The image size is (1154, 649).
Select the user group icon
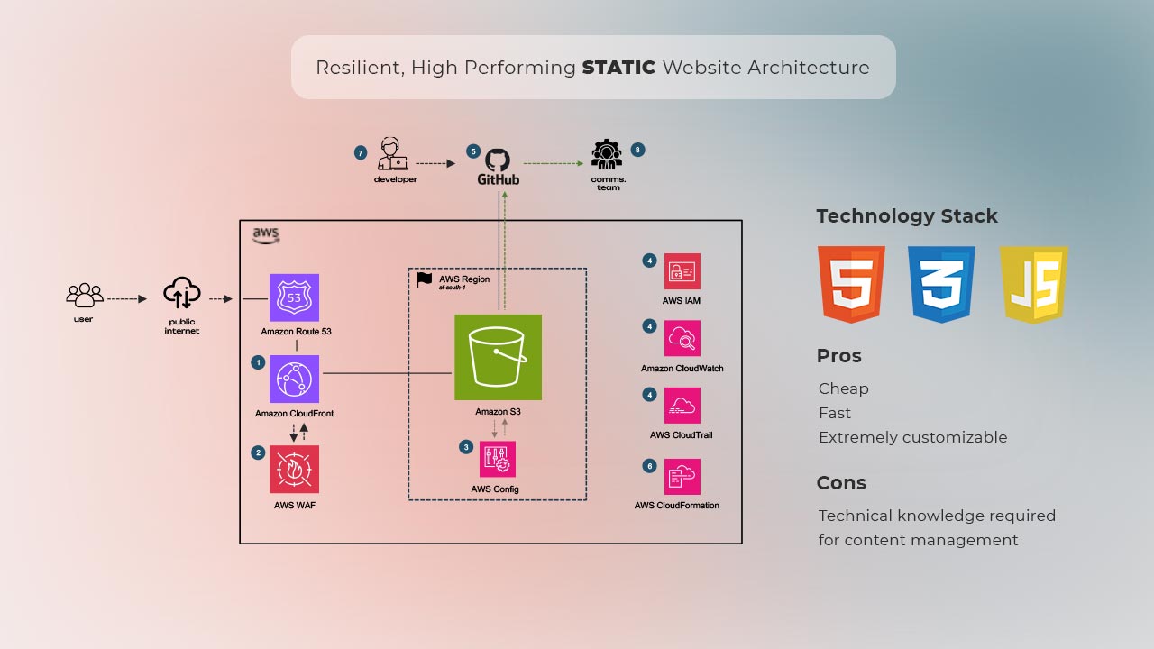click(x=85, y=295)
